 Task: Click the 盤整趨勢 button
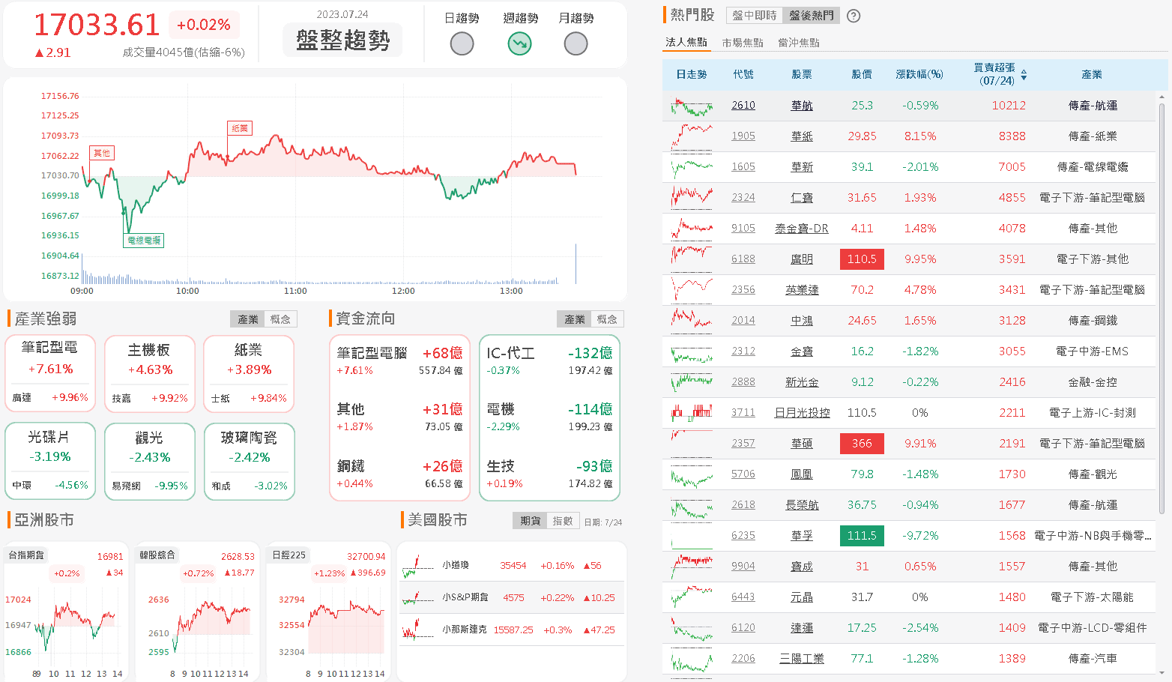point(342,40)
